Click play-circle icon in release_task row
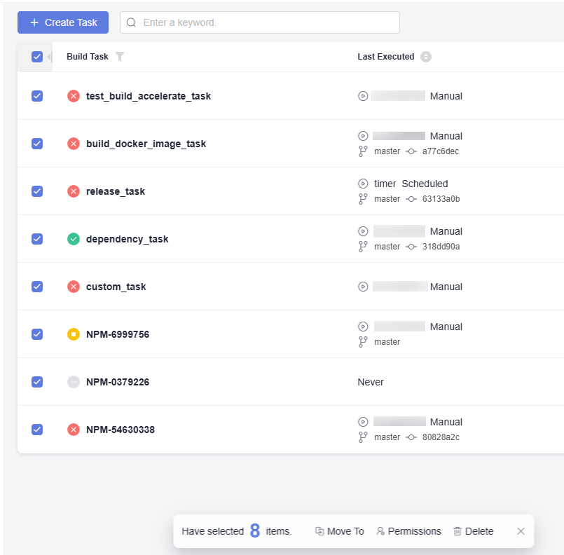The width and height of the screenshot is (564, 555). 363,184
